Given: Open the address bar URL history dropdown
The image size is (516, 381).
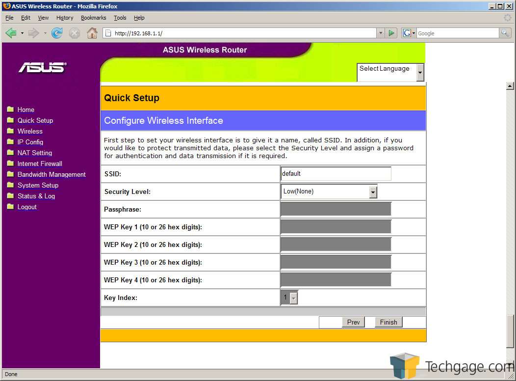Looking at the screenshot, I should coord(381,33).
